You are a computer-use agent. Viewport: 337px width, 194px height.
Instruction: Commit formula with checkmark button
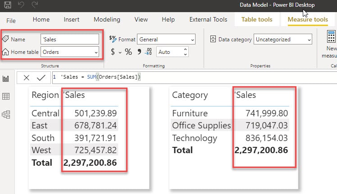pos(41,78)
